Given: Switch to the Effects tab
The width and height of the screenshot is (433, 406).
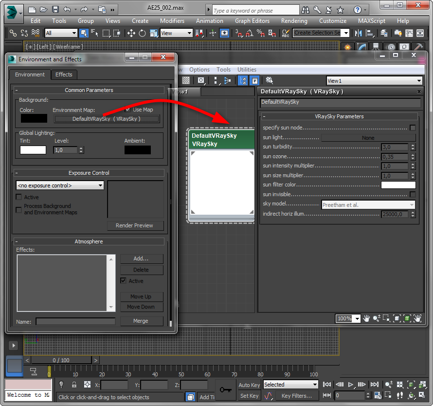Looking at the screenshot, I should pyautogui.click(x=64, y=74).
